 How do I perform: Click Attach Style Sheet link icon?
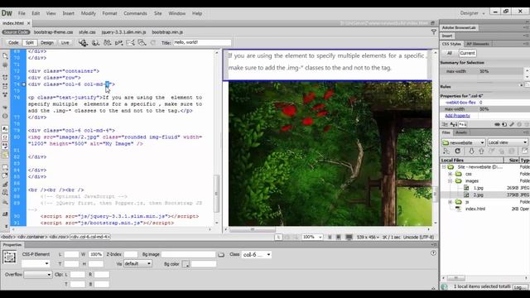click(497, 124)
